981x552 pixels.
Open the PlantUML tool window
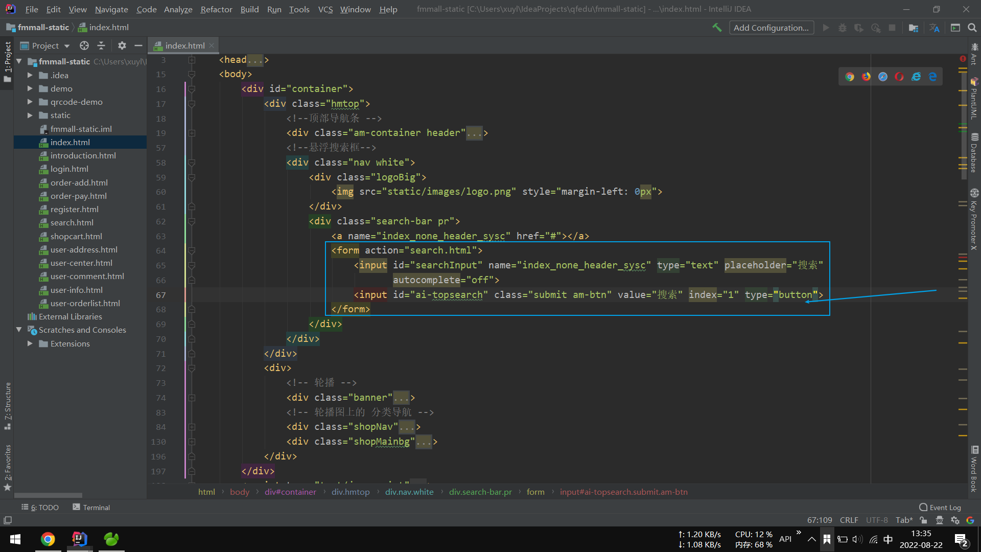974,98
